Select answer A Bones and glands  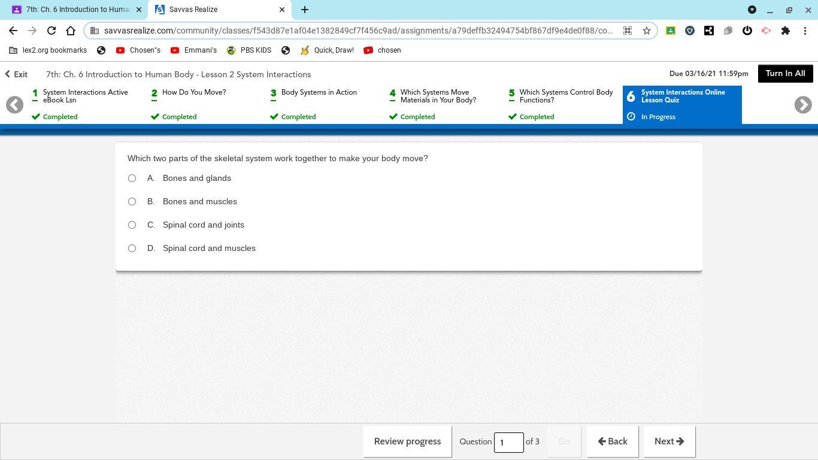click(x=132, y=178)
